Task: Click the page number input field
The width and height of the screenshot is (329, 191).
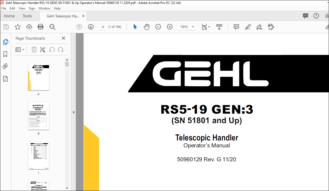Action: (103, 27)
